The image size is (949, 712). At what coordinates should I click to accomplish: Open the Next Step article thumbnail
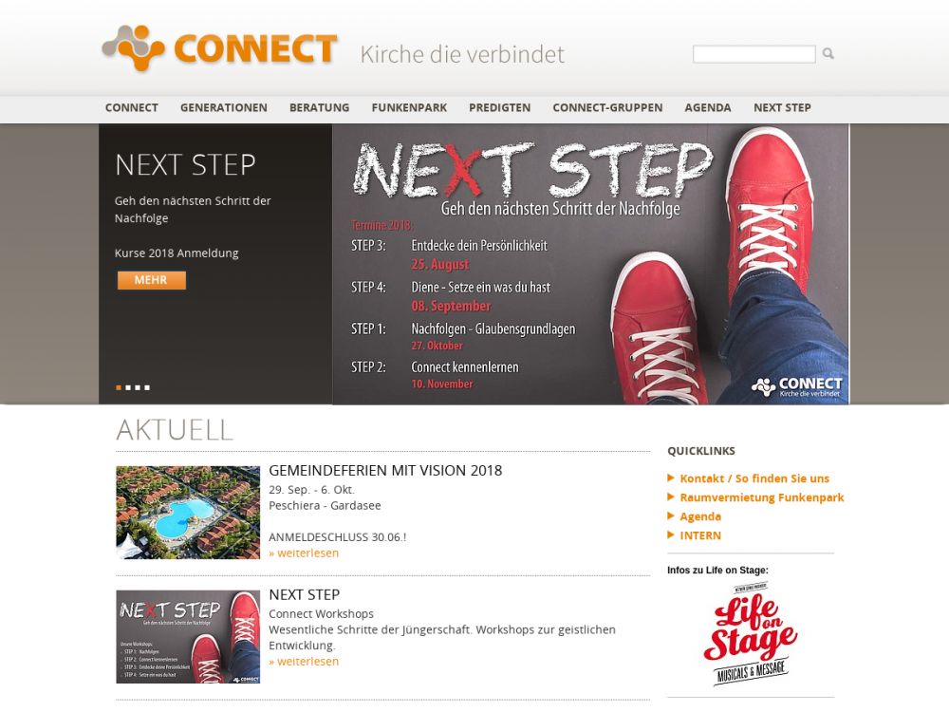coord(188,637)
